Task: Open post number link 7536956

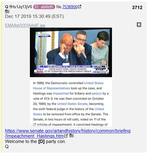Action: 70,7
